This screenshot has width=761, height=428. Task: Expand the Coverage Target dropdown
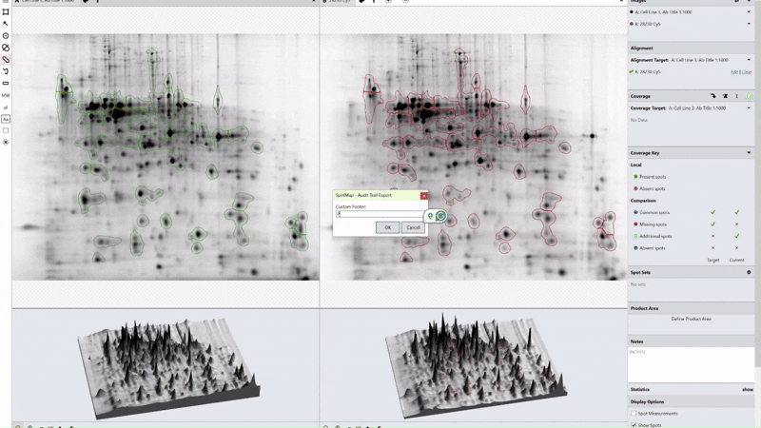point(749,108)
